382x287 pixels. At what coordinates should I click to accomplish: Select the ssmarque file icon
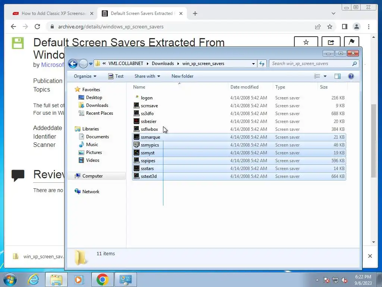tap(137, 137)
